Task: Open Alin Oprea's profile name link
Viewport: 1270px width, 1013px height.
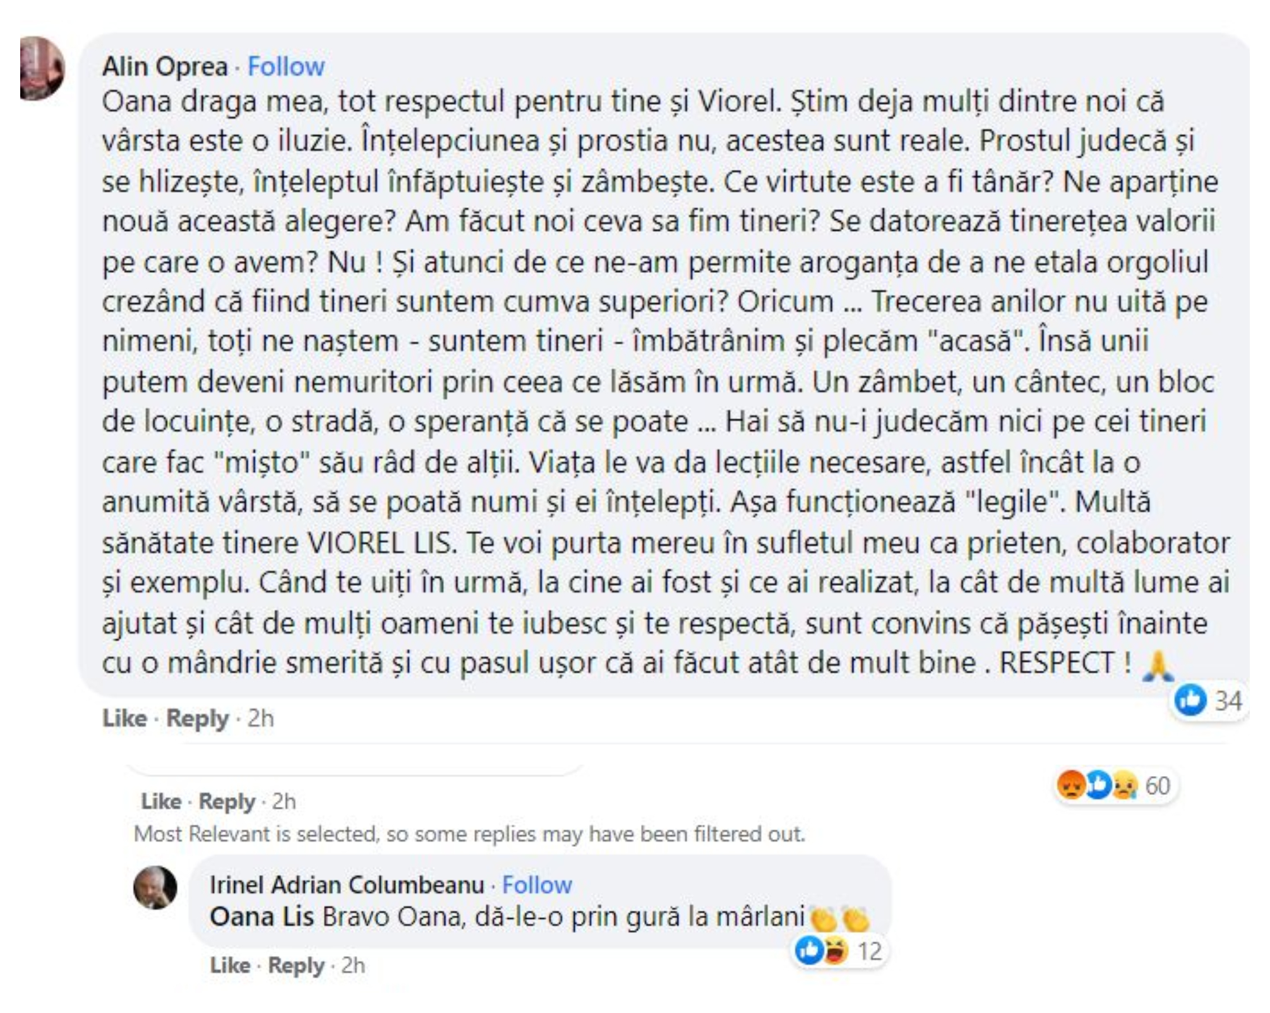Action: tap(165, 66)
